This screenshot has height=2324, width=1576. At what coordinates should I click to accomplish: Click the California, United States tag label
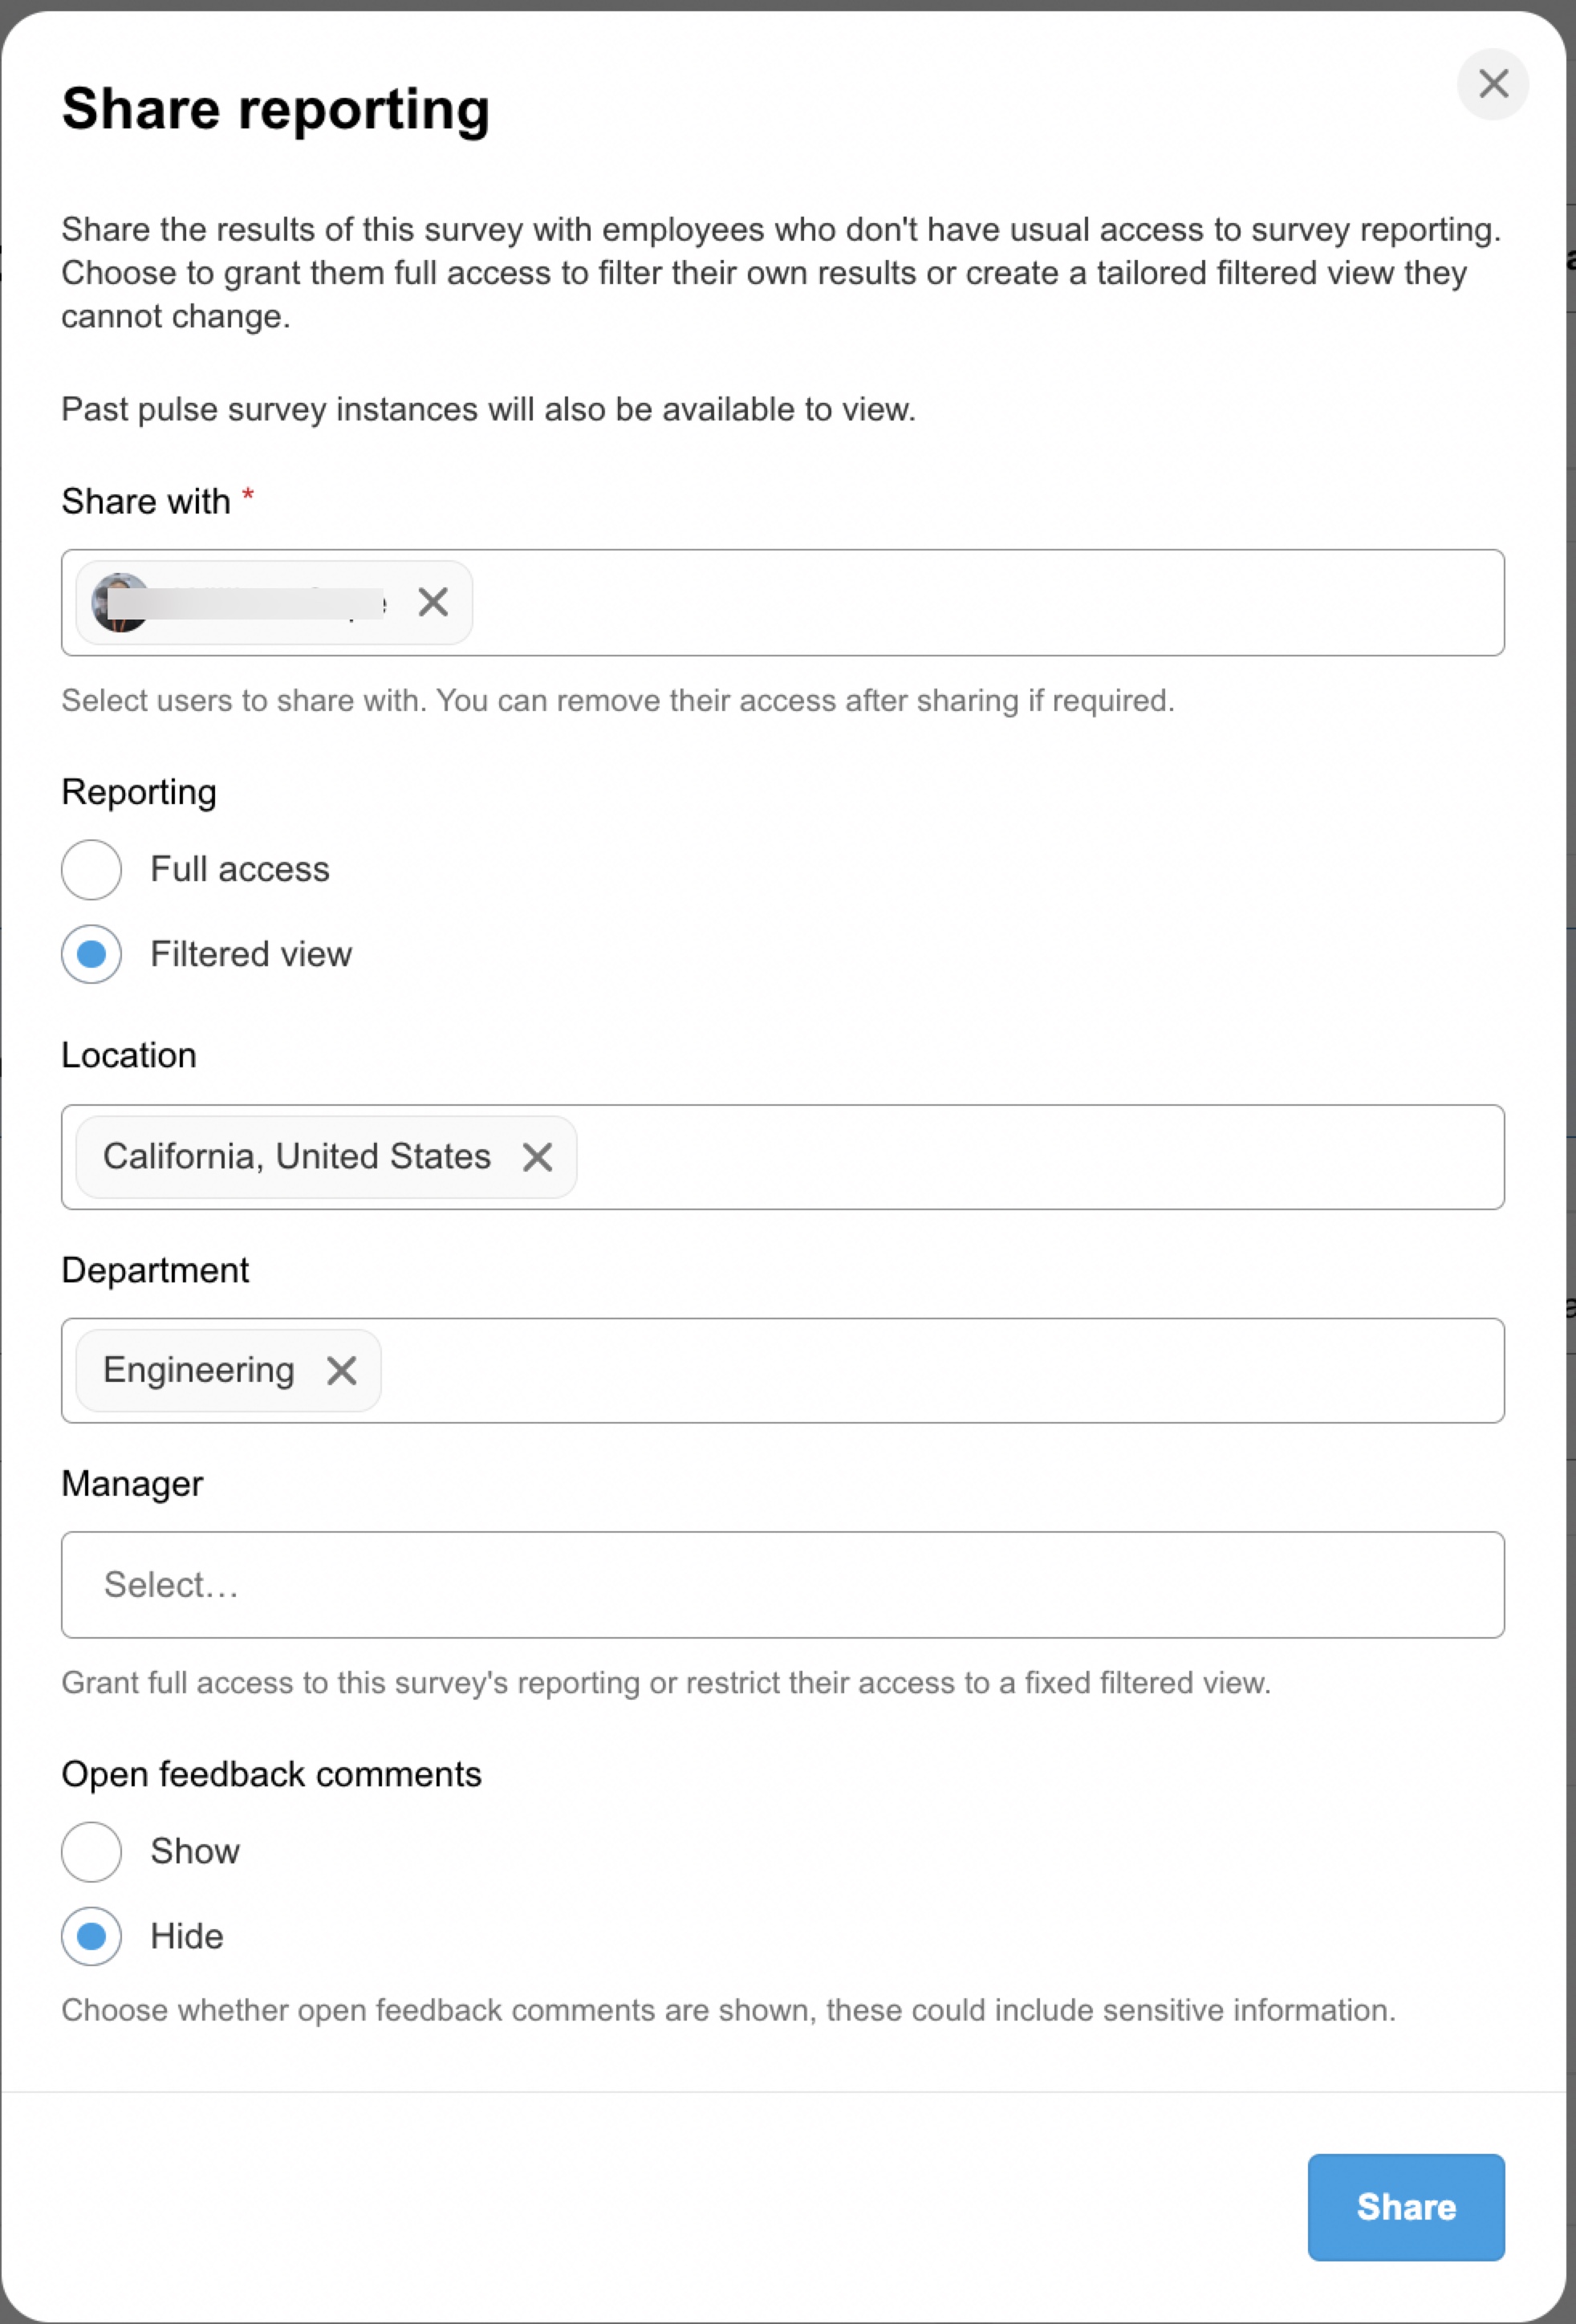coord(297,1157)
